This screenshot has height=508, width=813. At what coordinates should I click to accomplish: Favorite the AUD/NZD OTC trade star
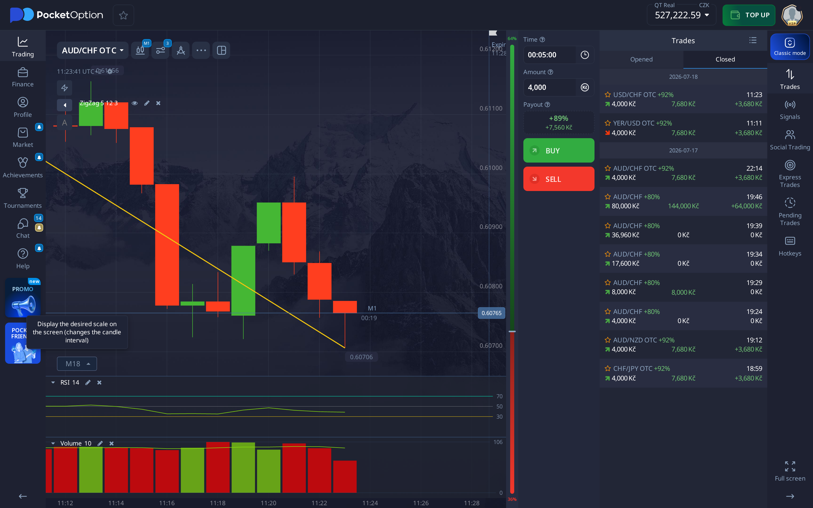coord(608,340)
